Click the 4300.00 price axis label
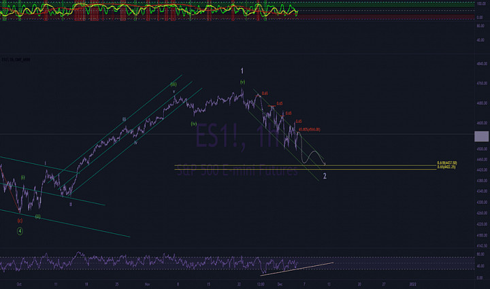Screen dimensions: 490x289 482,202
